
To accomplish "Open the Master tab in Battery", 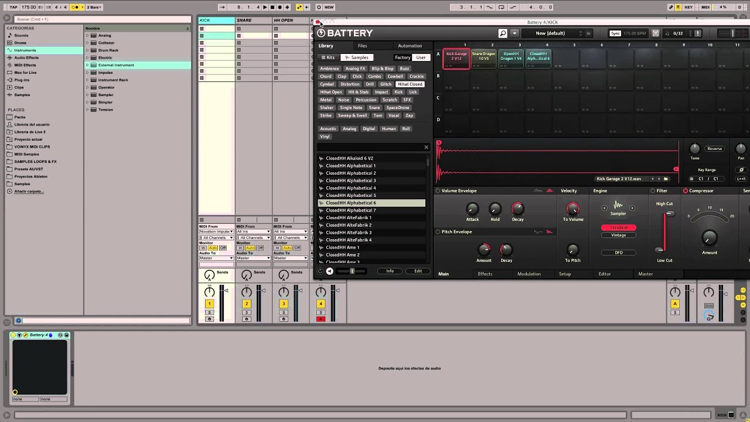I will pyautogui.click(x=646, y=274).
